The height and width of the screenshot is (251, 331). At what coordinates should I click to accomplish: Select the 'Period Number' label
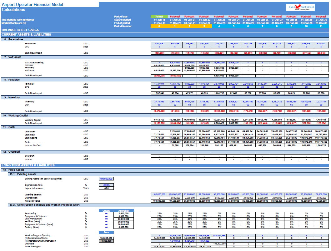tap(123, 26)
